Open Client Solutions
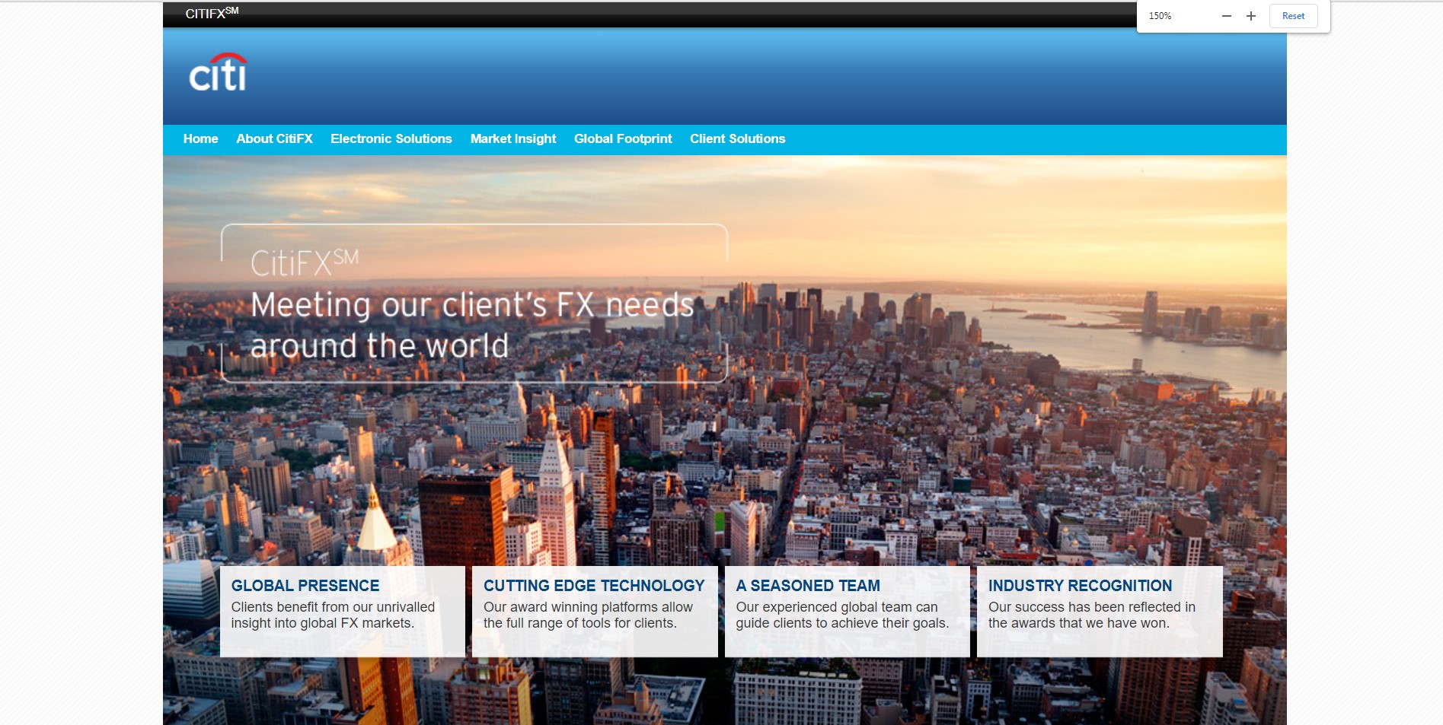The width and height of the screenshot is (1443, 725). pyautogui.click(x=738, y=139)
